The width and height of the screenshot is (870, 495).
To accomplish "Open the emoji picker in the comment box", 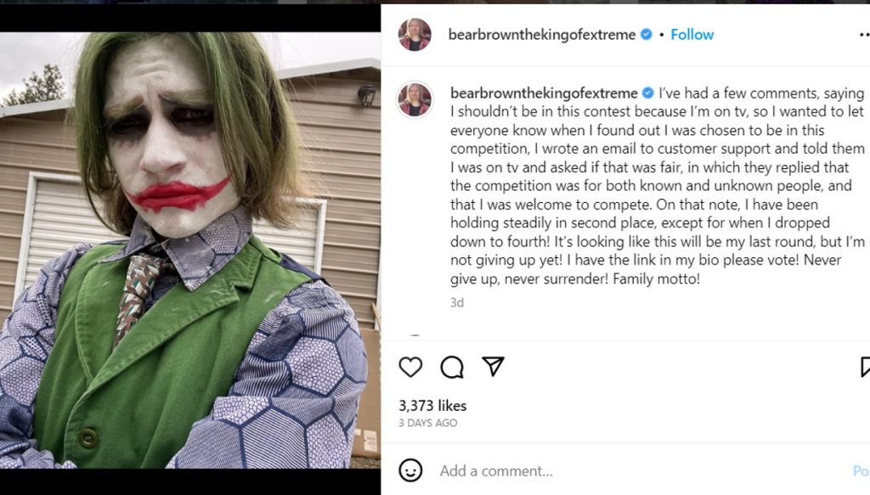I will [x=410, y=470].
